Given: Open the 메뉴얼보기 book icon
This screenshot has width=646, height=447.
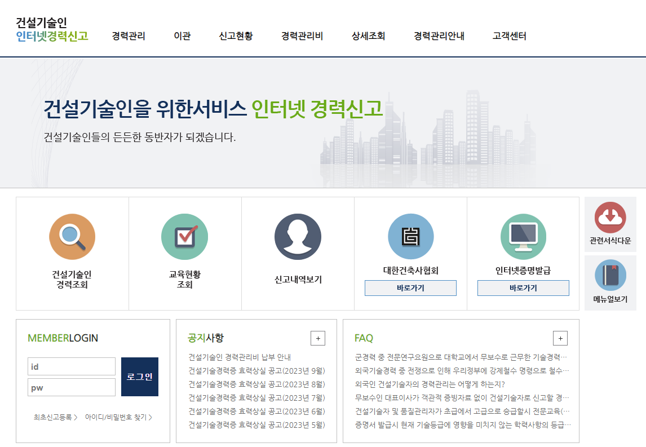Looking at the screenshot, I should point(610,275).
